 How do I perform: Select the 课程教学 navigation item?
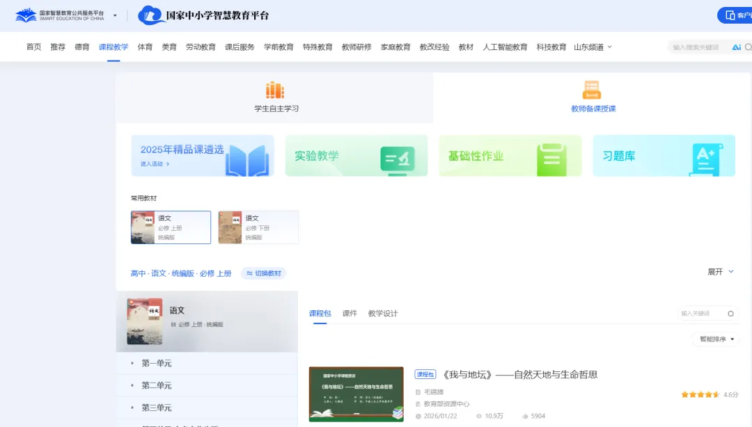pos(113,47)
